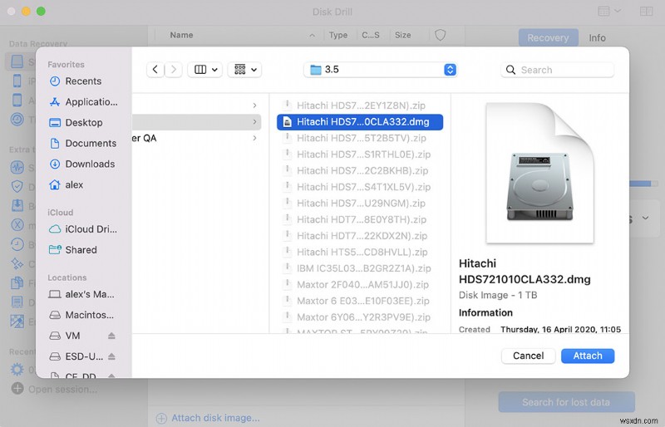Viewport: 665px width, 427px height.
Task: Click the Downloads icon in sidebar
Action: pos(55,164)
